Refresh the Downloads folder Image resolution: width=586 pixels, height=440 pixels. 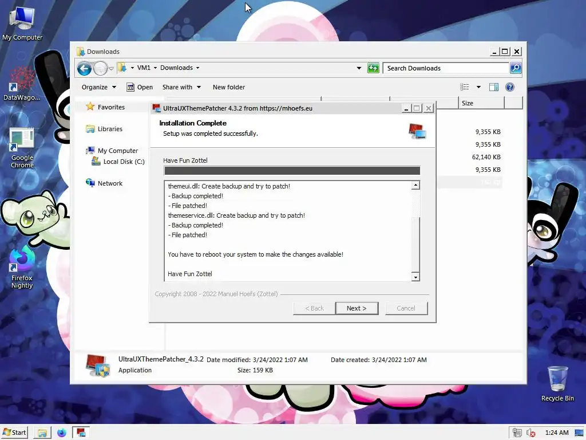[x=373, y=68]
